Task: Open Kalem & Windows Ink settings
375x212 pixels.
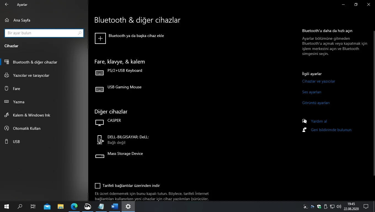Action: pos(31,115)
